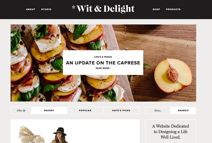Open the Shop navigation link
This screenshot has height=143, width=212.
click(x=156, y=9)
